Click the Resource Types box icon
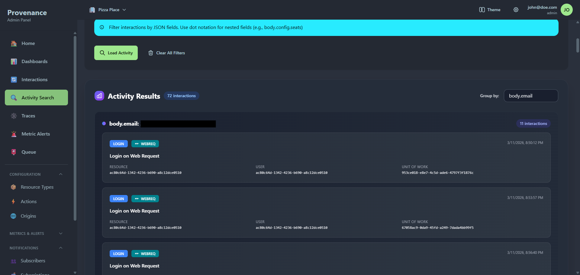This screenshot has width=580, height=275. [x=13, y=187]
